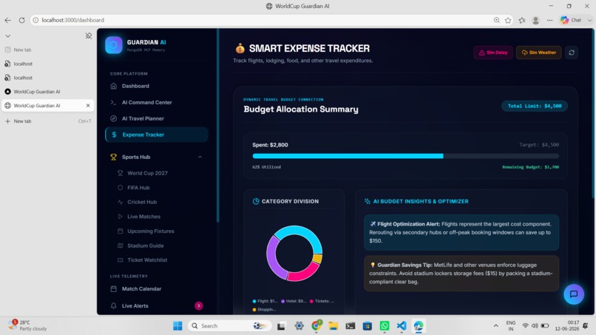Open a new tab with plus button
The image size is (596, 335).
(7, 121)
